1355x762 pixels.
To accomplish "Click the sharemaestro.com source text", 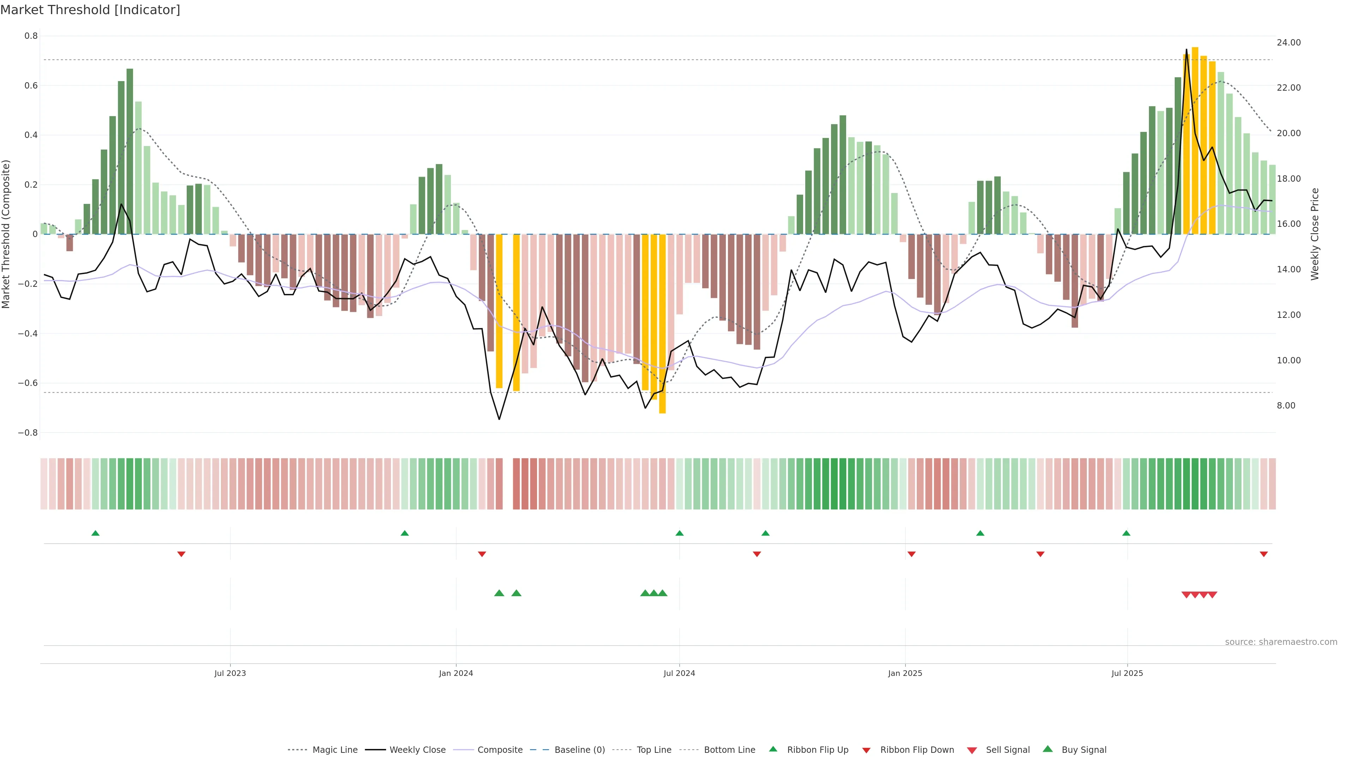I will [x=1281, y=642].
